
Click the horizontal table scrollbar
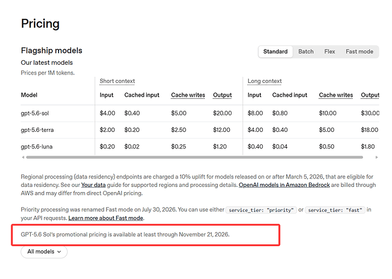tap(195, 157)
